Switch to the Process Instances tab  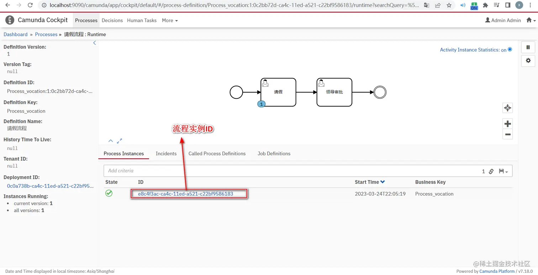click(124, 153)
